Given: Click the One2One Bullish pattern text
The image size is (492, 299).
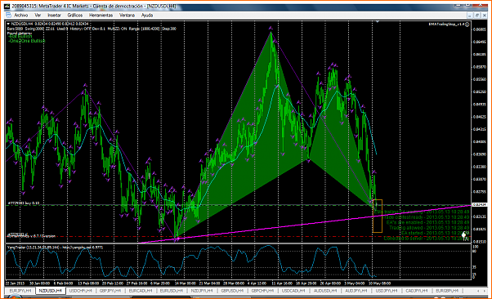Looking at the screenshot, I should [27, 41].
